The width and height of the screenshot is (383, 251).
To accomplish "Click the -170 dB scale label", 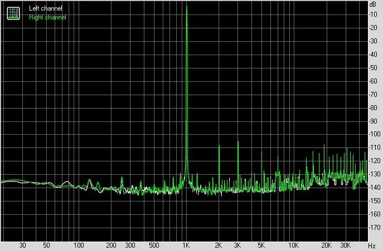I will pos(375,227).
